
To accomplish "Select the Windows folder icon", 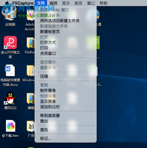I will click(x=31, y=71).
